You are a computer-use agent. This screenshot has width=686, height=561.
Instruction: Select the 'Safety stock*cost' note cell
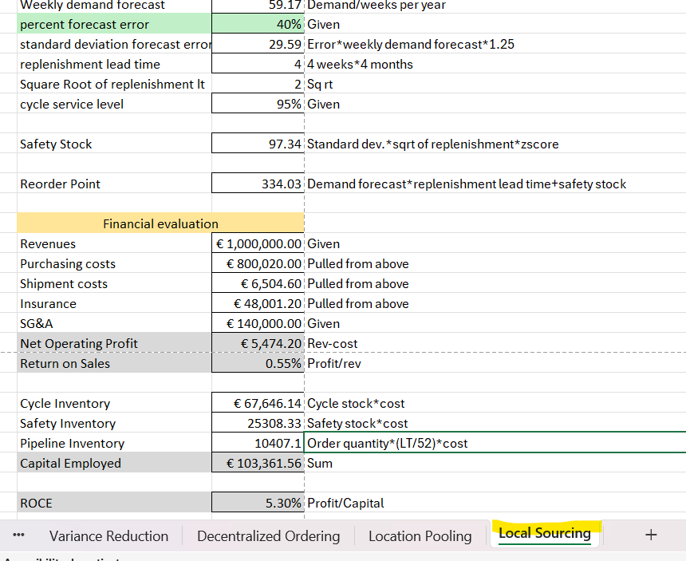coord(357,423)
